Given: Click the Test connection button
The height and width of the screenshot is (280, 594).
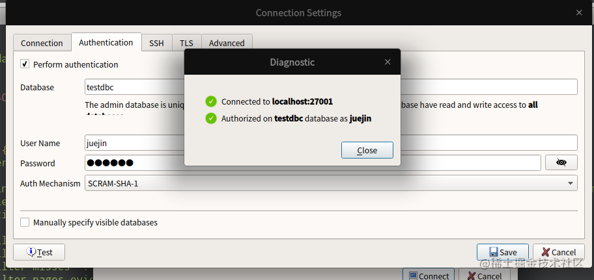Looking at the screenshot, I should click(39, 252).
